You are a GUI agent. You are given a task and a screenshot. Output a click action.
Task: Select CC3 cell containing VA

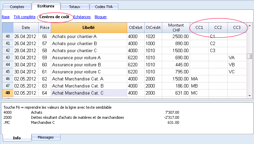pyautogui.click(x=237, y=58)
